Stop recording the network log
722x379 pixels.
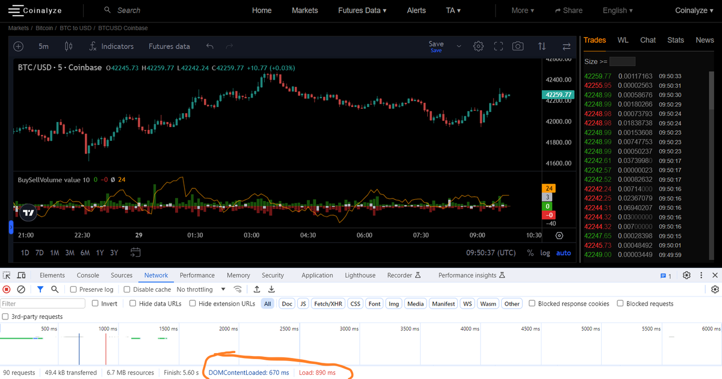point(7,289)
